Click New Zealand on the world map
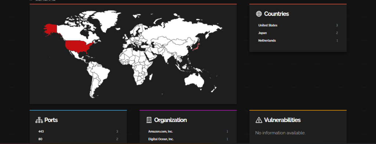The width and height of the screenshot is (376, 144). (214, 89)
